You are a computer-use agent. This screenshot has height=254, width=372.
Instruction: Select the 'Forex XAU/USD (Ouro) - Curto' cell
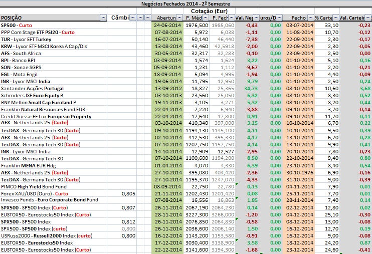click(54, 194)
